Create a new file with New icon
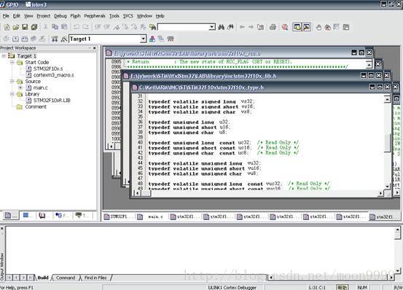 click(x=7, y=27)
